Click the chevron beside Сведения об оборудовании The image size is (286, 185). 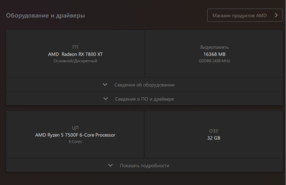[x=105, y=85]
